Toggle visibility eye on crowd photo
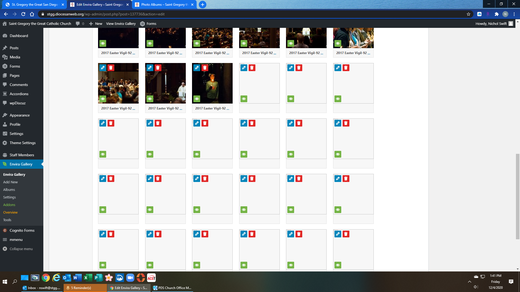 (103, 99)
